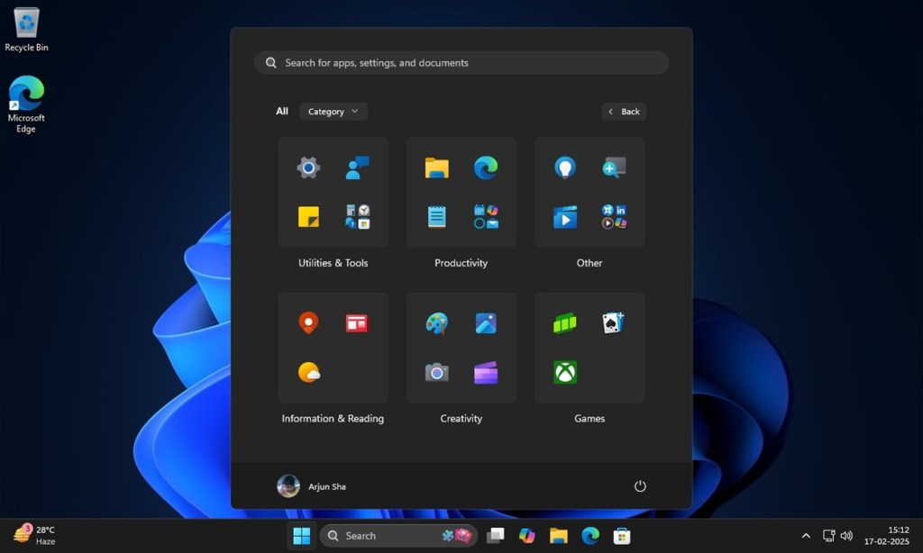Image resolution: width=923 pixels, height=553 pixels.
Task: Select the Productivity category label
Action: (461, 263)
